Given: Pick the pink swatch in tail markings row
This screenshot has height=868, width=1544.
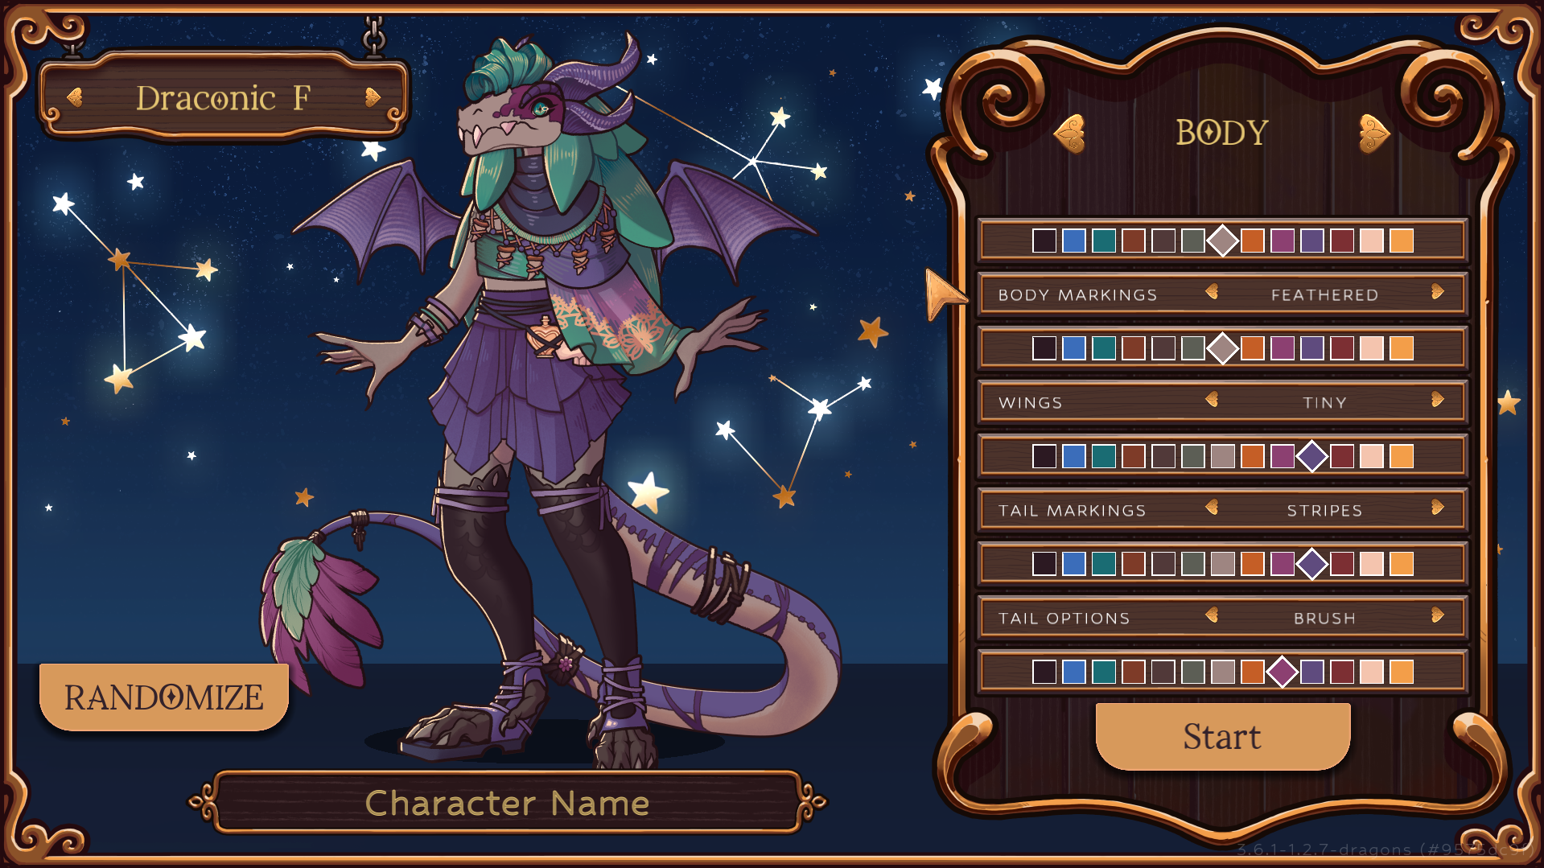Looking at the screenshot, I should coord(1372,564).
